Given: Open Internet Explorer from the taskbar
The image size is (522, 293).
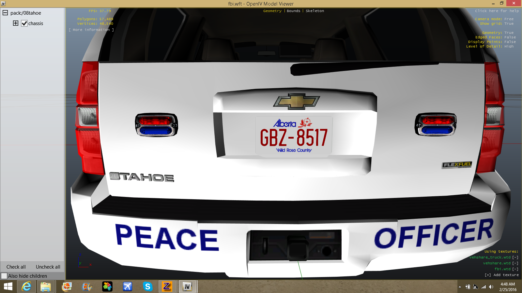Looking at the screenshot, I should 26,286.
